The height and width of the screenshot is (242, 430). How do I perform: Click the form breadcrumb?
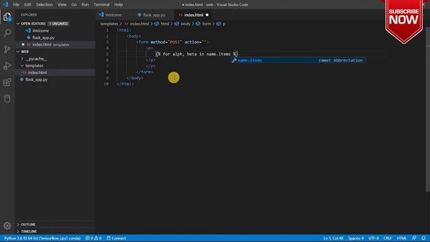pyautogui.click(x=206, y=24)
